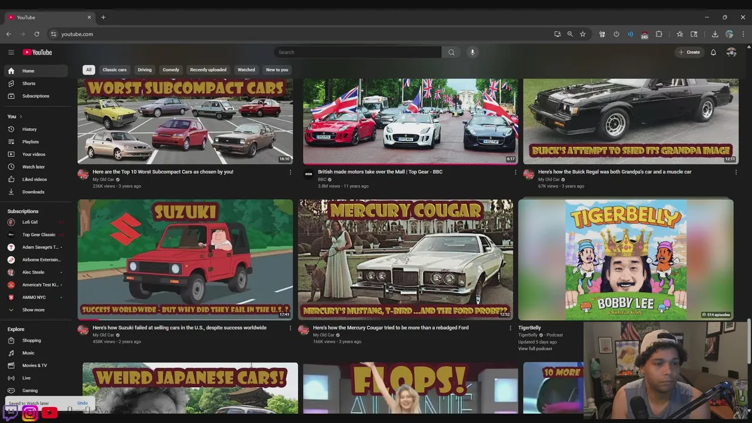This screenshot has height=423, width=752.
Task: Open options for Mercury Cougar video
Action: [510, 328]
